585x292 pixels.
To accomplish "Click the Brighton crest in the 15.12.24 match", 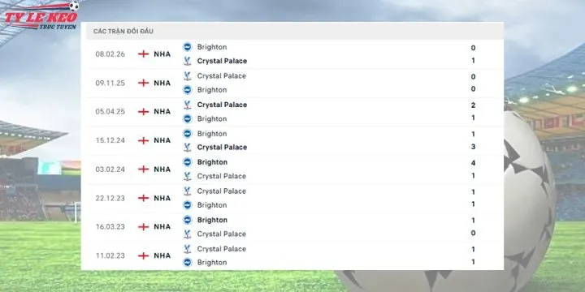I will [188, 134].
